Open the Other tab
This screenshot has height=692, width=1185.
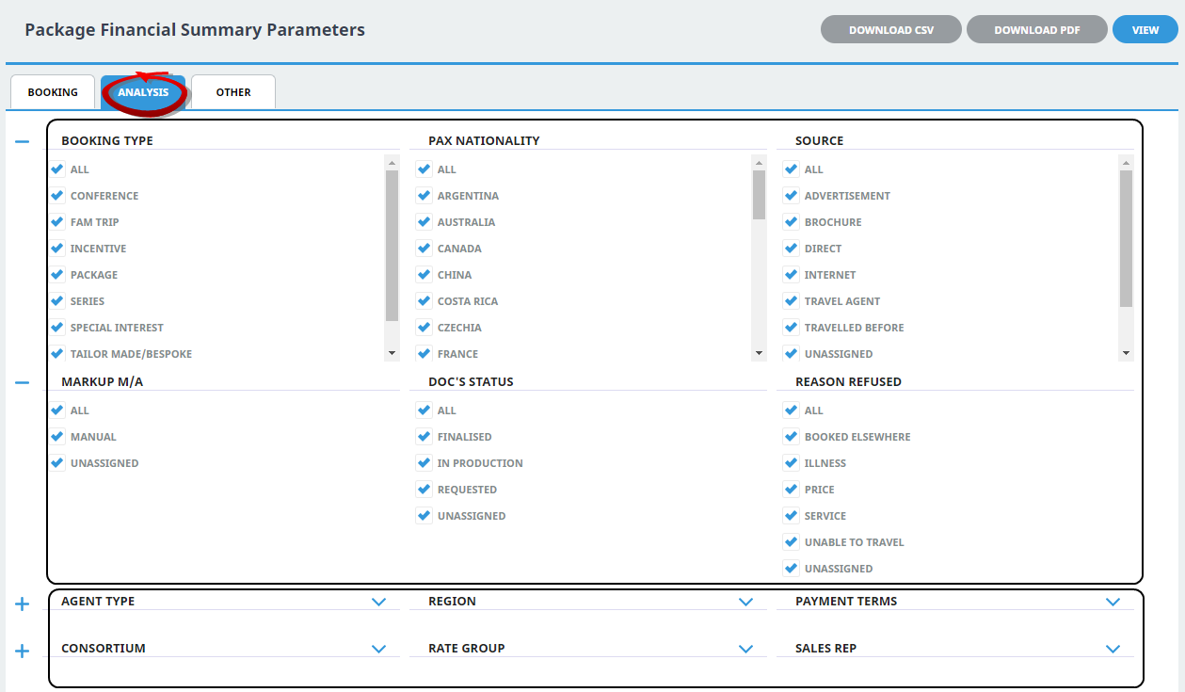[x=233, y=92]
